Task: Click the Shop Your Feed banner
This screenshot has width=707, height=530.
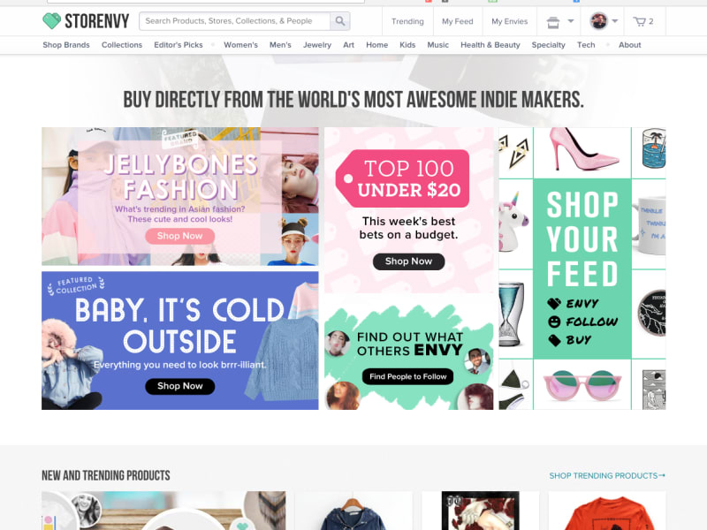Action: pyautogui.click(x=582, y=269)
